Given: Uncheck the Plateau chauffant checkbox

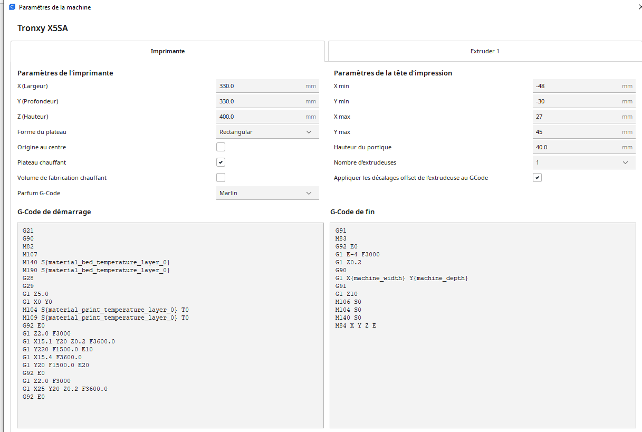Looking at the screenshot, I should click(x=221, y=162).
